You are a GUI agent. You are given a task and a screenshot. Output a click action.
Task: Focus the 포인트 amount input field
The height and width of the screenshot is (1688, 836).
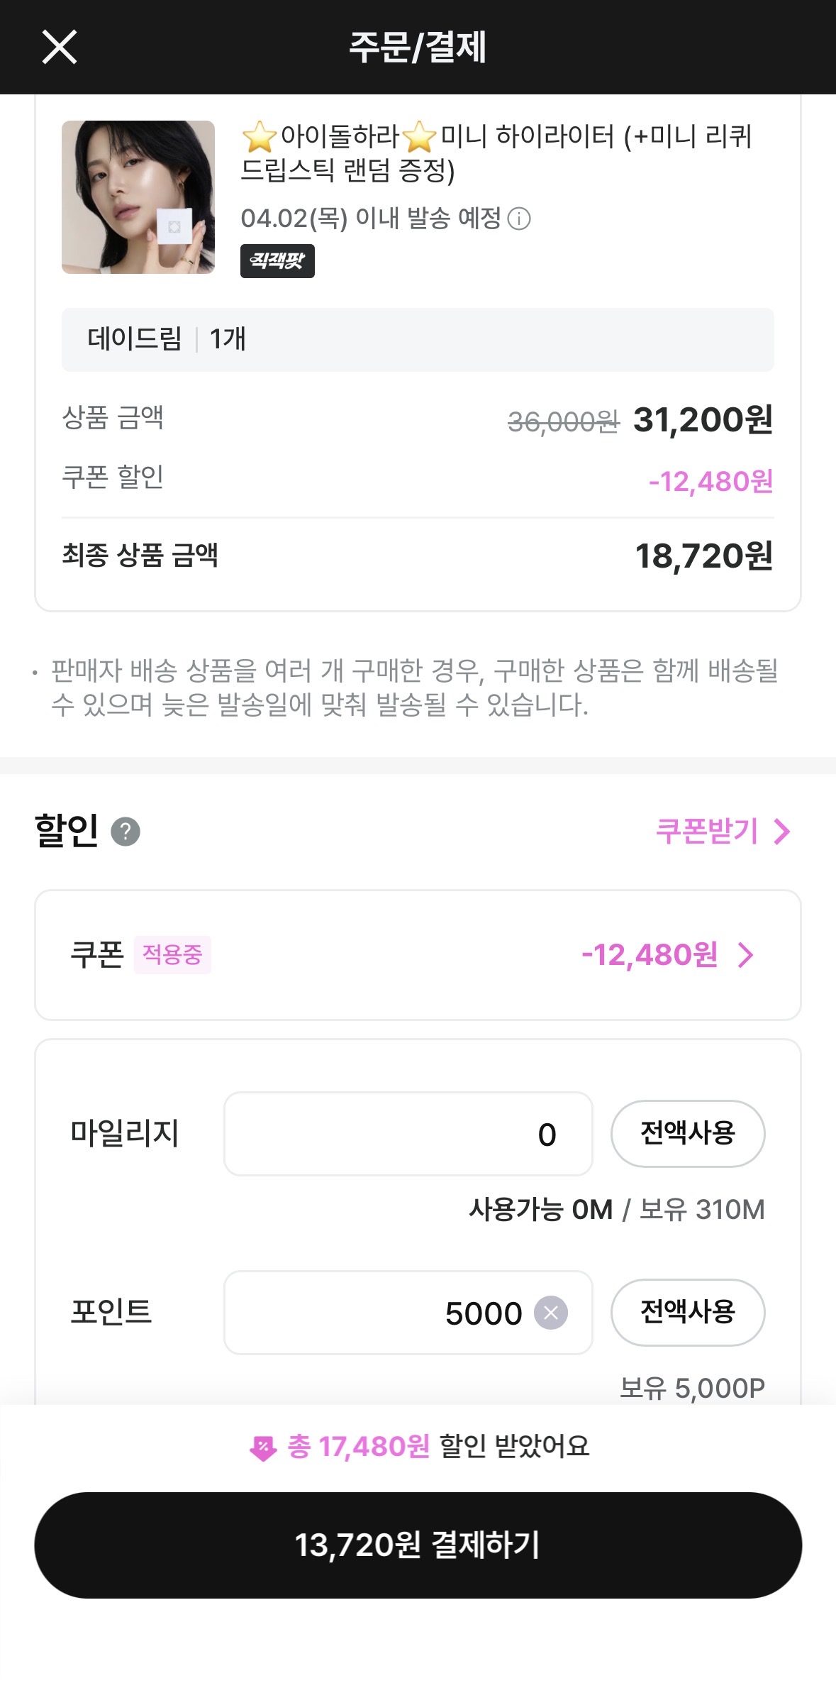pos(408,1313)
